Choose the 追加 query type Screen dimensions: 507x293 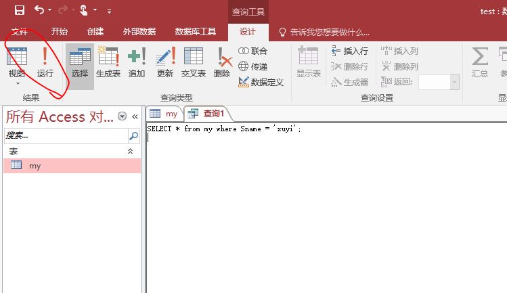[x=137, y=62]
